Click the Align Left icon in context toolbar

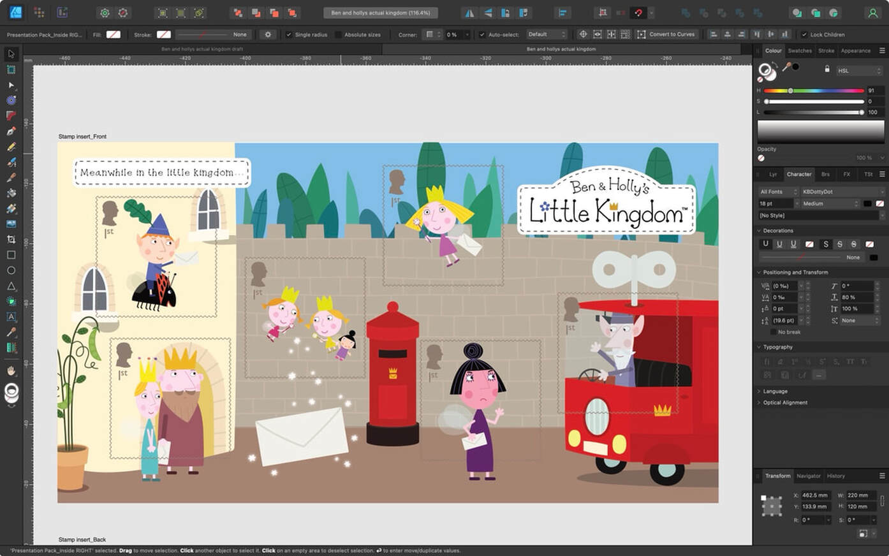[x=713, y=34]
